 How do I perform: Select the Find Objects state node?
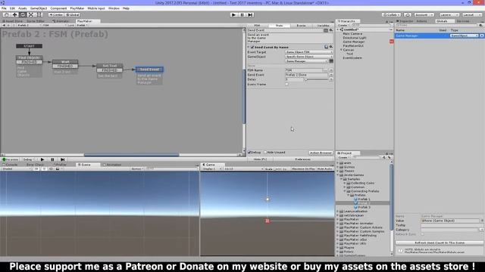[x=29, y=57]
